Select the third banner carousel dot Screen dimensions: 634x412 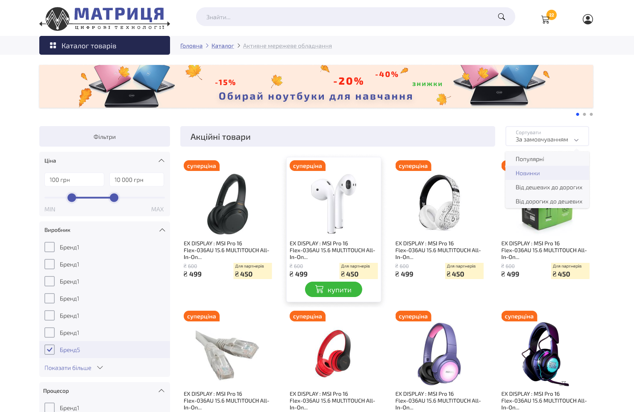coord(591,114)
